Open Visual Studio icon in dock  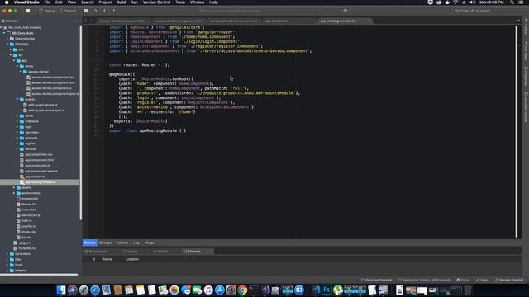[265, 290]
